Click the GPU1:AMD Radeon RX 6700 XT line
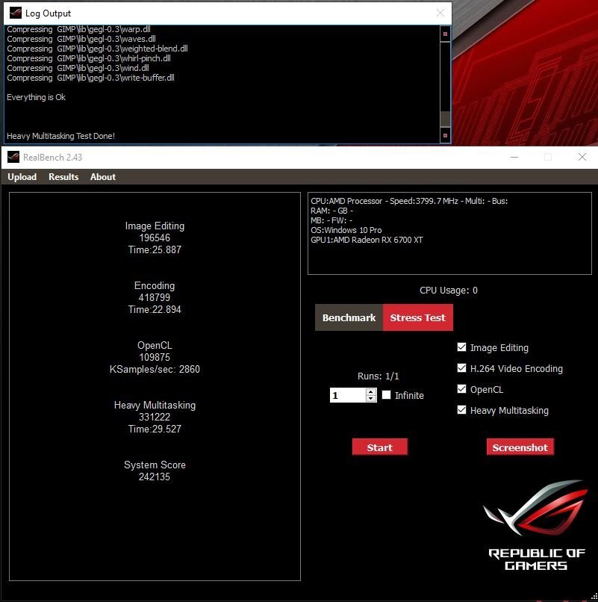The height and width of the screenshot is (602, 598). (x=367, y=240)
